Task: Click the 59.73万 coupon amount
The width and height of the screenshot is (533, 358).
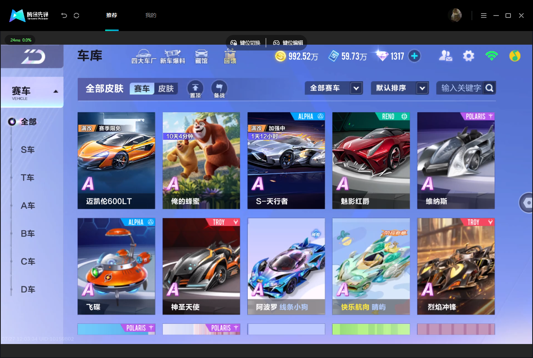Action: (x=354, y=56)
